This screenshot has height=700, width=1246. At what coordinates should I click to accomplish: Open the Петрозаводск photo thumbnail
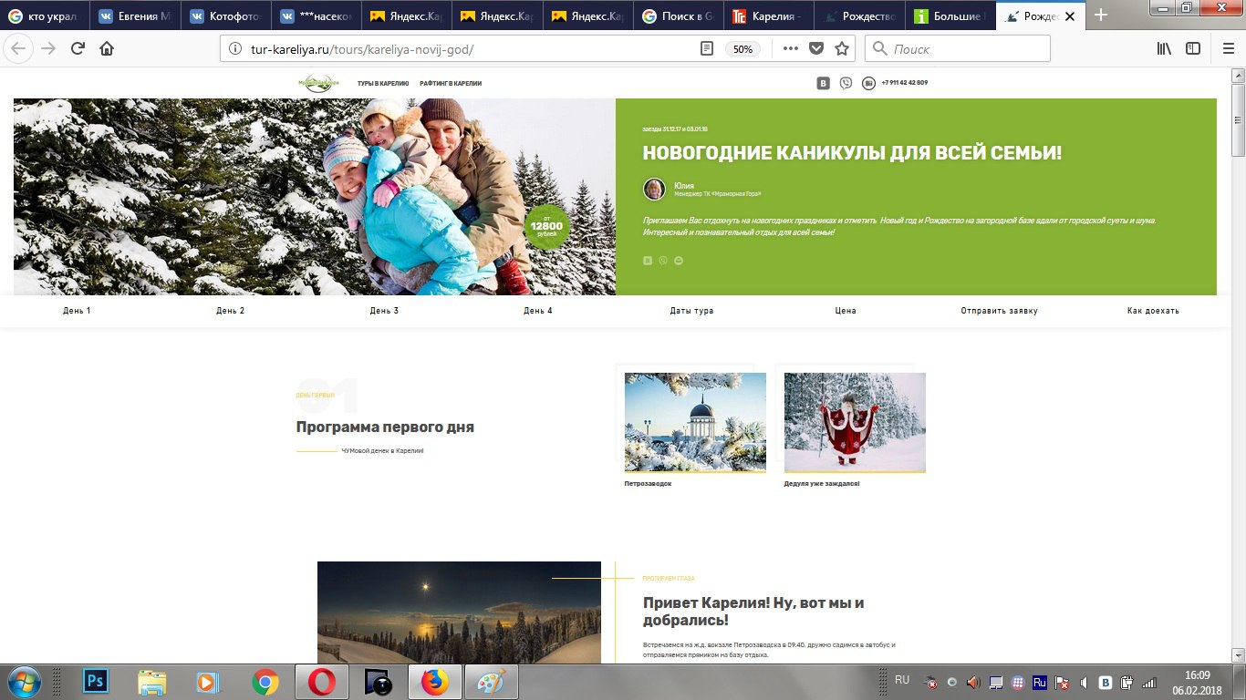695,422
